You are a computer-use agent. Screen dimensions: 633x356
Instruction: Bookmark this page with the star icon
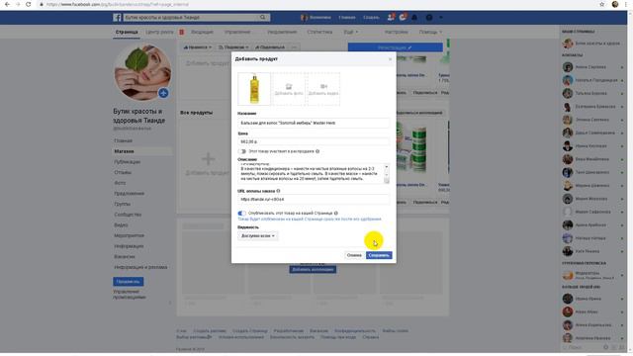pos(602,4)
